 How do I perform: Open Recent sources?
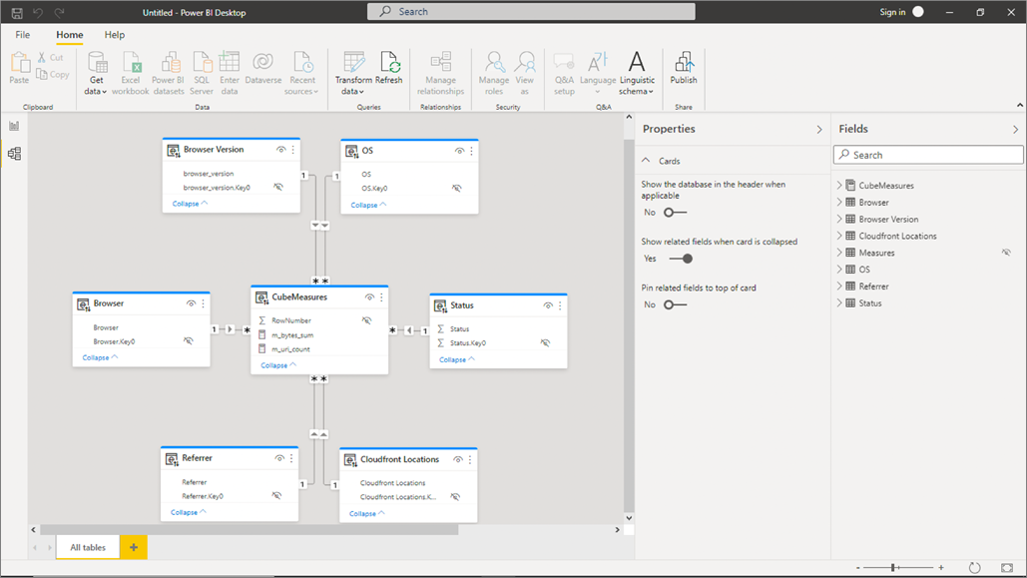click(x=302, y=74)
